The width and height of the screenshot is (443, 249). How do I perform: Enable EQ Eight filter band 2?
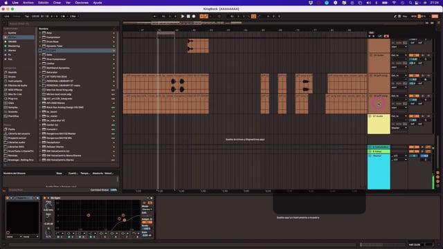[x=69, y=237]
